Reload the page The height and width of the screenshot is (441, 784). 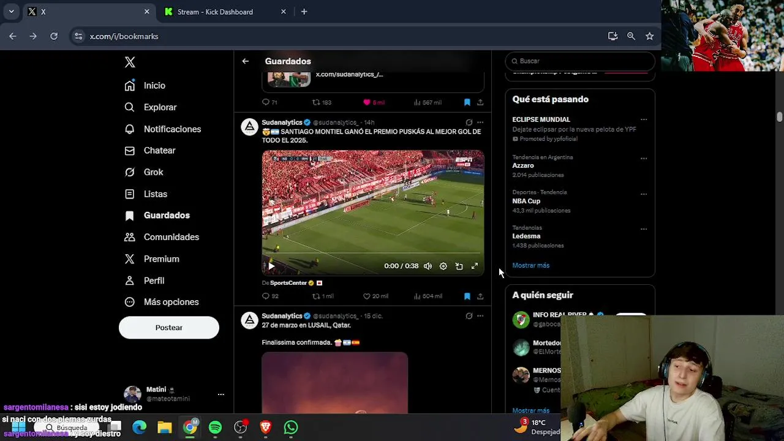coord(54,36)
